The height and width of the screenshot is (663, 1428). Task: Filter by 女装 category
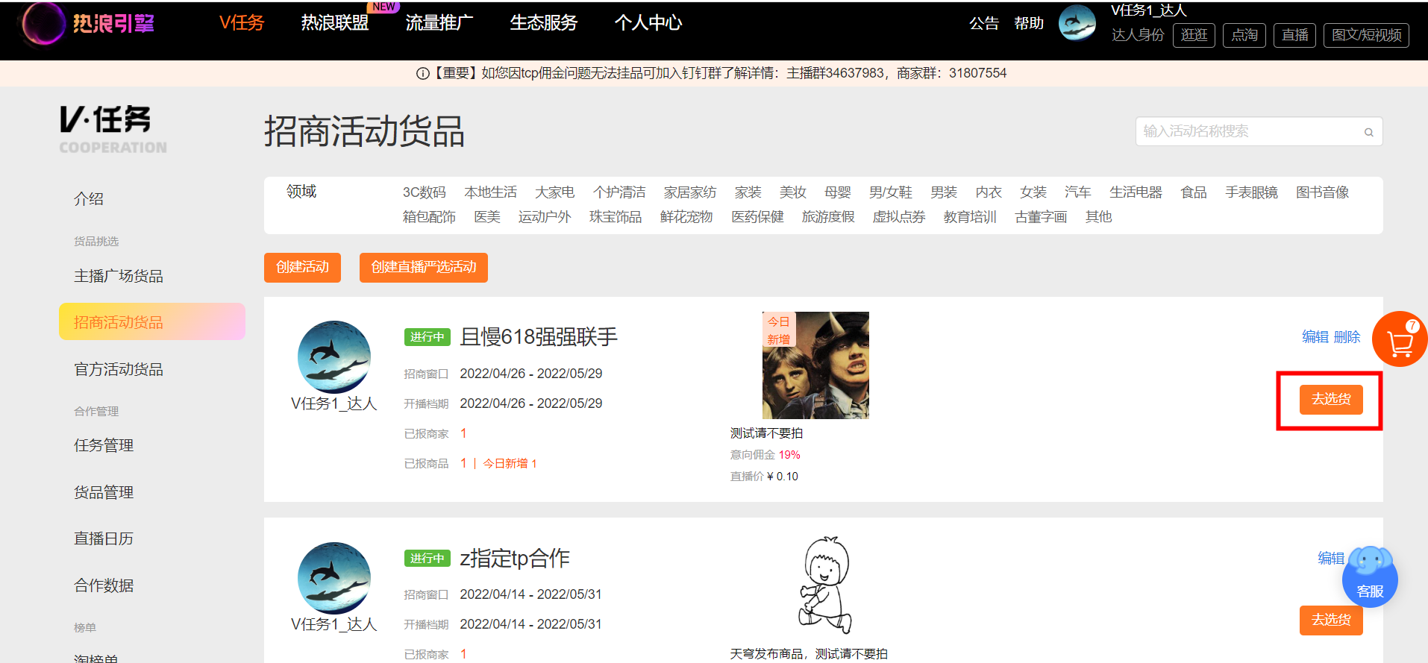pos(1033,192)
